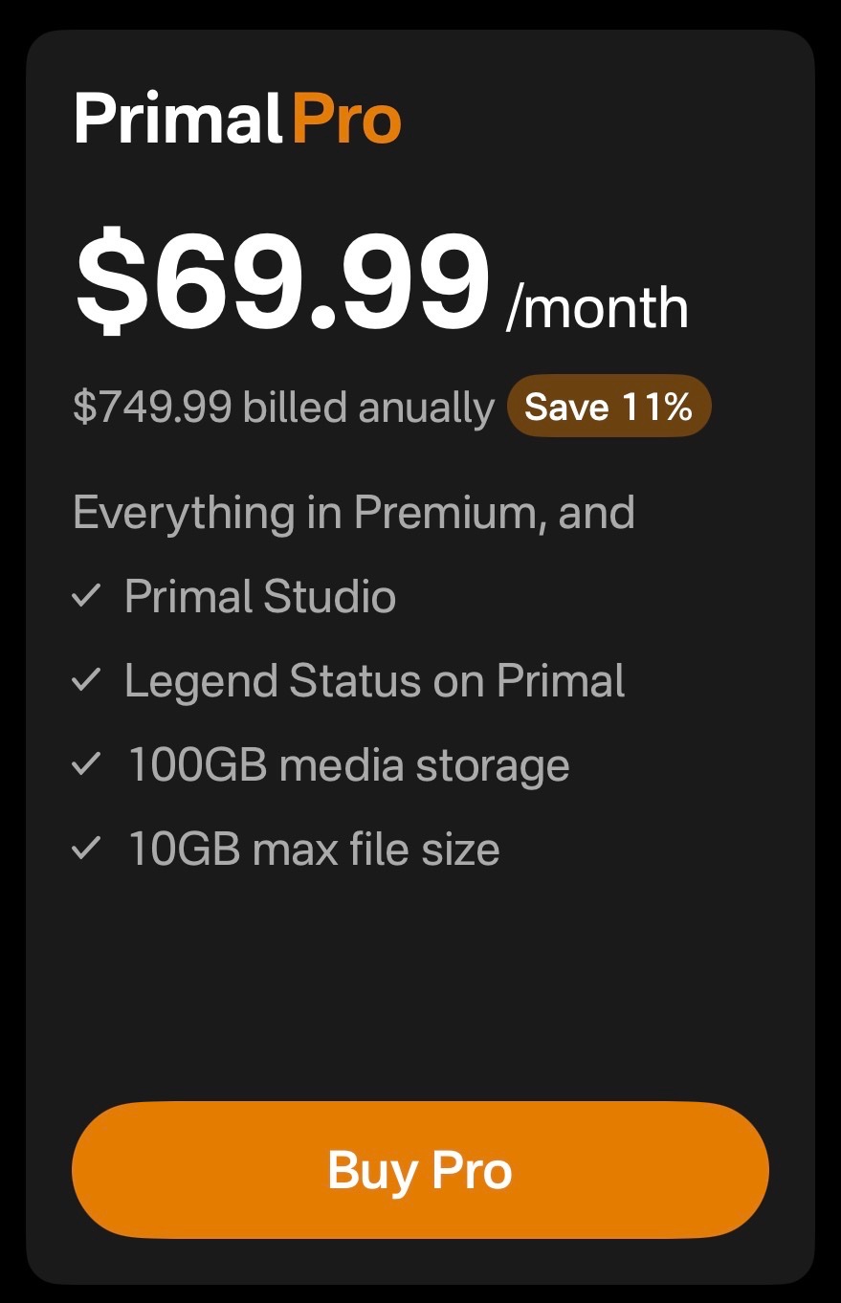Click the orange Buy Pro button

pos(420,1170)
